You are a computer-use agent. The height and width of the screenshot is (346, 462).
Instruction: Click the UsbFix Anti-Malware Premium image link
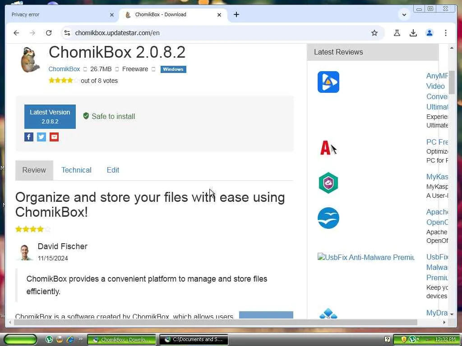click(x=365, y=257)
